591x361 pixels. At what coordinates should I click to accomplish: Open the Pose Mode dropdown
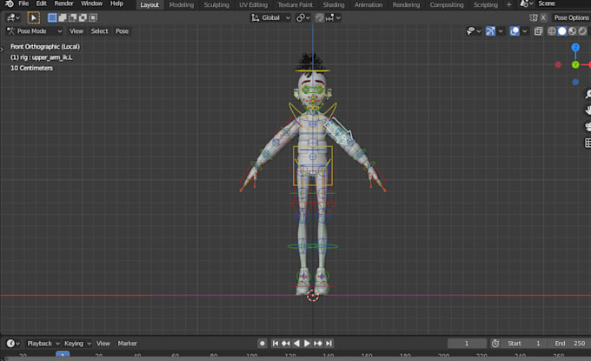point(34,31)
